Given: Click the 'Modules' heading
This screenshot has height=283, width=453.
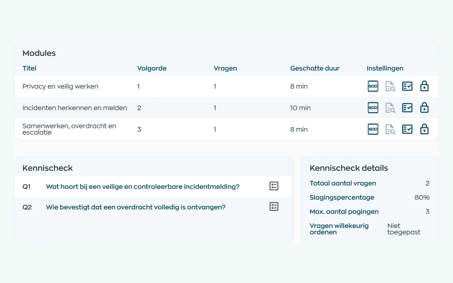Looking at the screenshot, I should (x=39, y=53).
